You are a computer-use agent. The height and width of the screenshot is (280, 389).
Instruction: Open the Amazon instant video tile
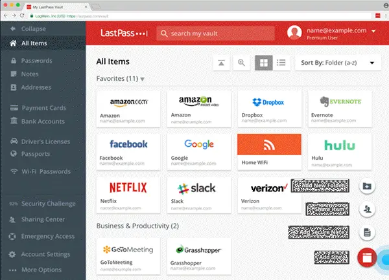(199, 109)
